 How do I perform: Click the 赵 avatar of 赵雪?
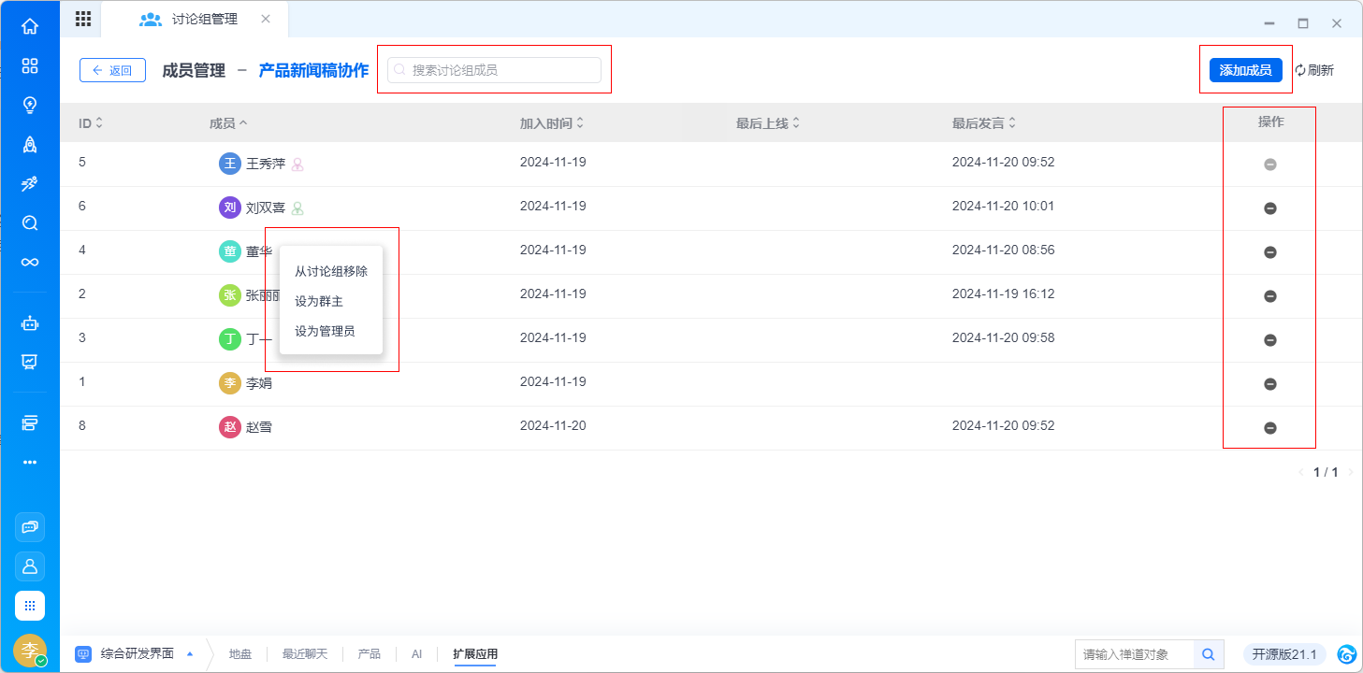point(230,427)
